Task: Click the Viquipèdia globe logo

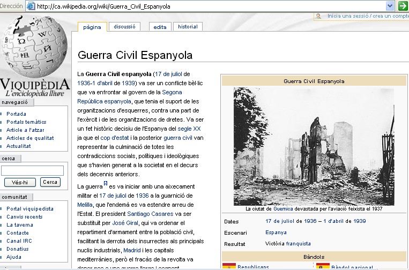Action: click(x=34, y=47)
